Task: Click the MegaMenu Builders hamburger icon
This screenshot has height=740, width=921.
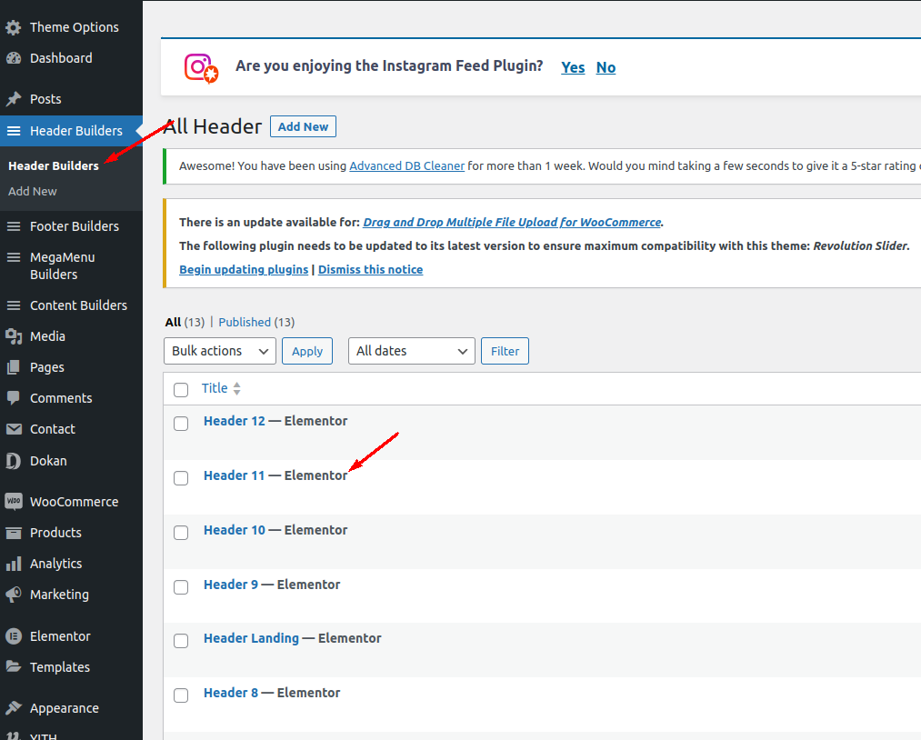Action: (x=14, y=257)
